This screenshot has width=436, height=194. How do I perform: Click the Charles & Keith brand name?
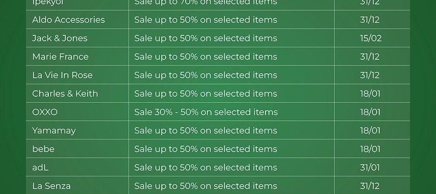65,94
